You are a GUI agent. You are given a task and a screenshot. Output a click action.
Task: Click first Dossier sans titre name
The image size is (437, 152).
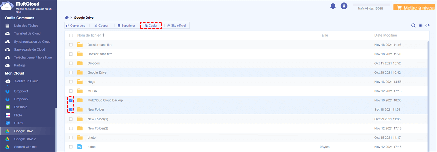tap(100, 45)
